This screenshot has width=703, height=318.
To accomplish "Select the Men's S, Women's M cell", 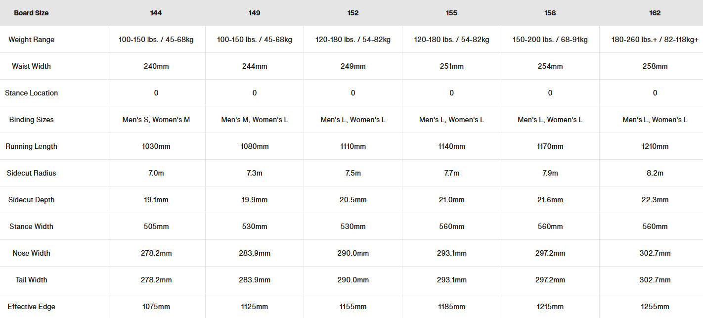I will 156,120.
